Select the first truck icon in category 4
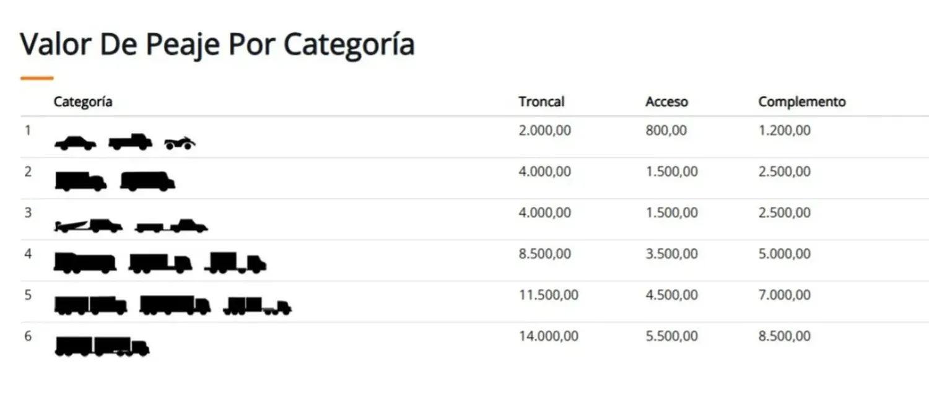 point(85,263)
